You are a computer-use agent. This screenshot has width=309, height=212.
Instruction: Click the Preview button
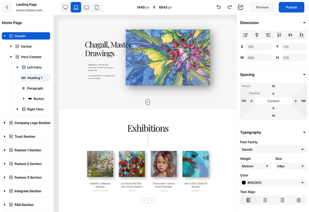click(262, 7)
